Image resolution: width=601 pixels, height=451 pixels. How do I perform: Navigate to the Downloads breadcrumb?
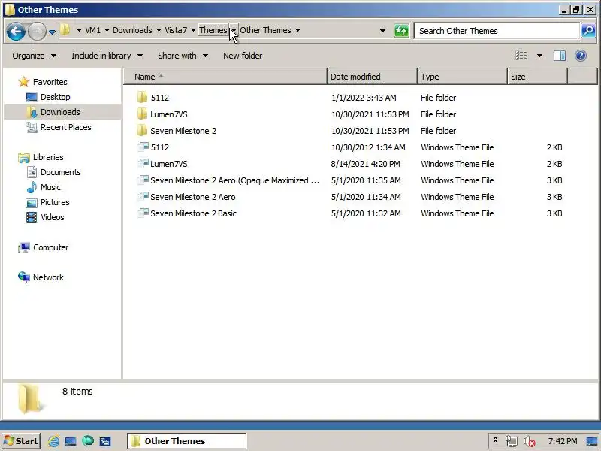132,30
